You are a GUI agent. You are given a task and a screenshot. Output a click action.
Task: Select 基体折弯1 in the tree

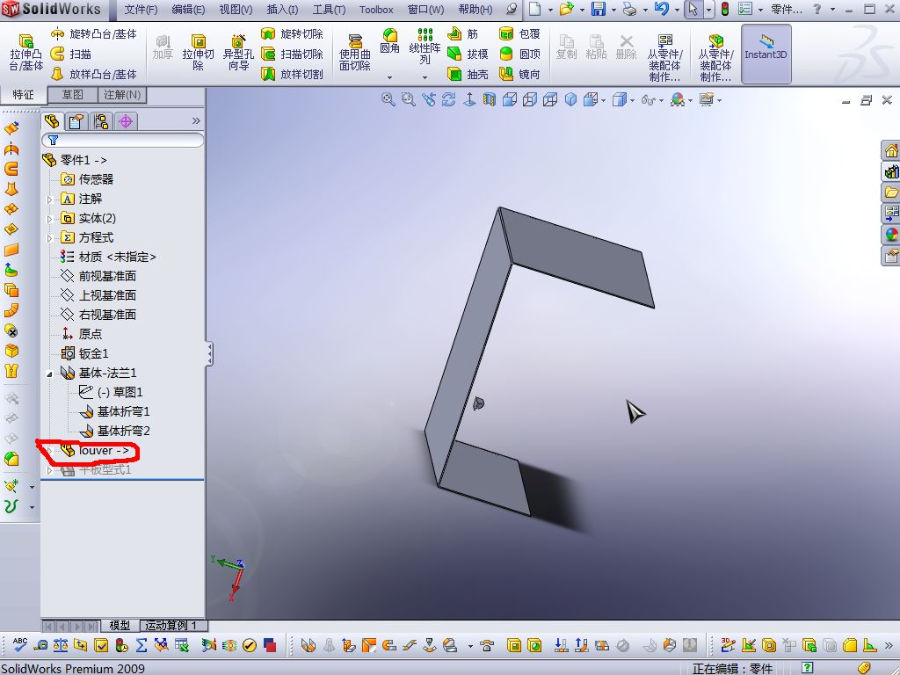pyautogui.click(x=114, y=411)
